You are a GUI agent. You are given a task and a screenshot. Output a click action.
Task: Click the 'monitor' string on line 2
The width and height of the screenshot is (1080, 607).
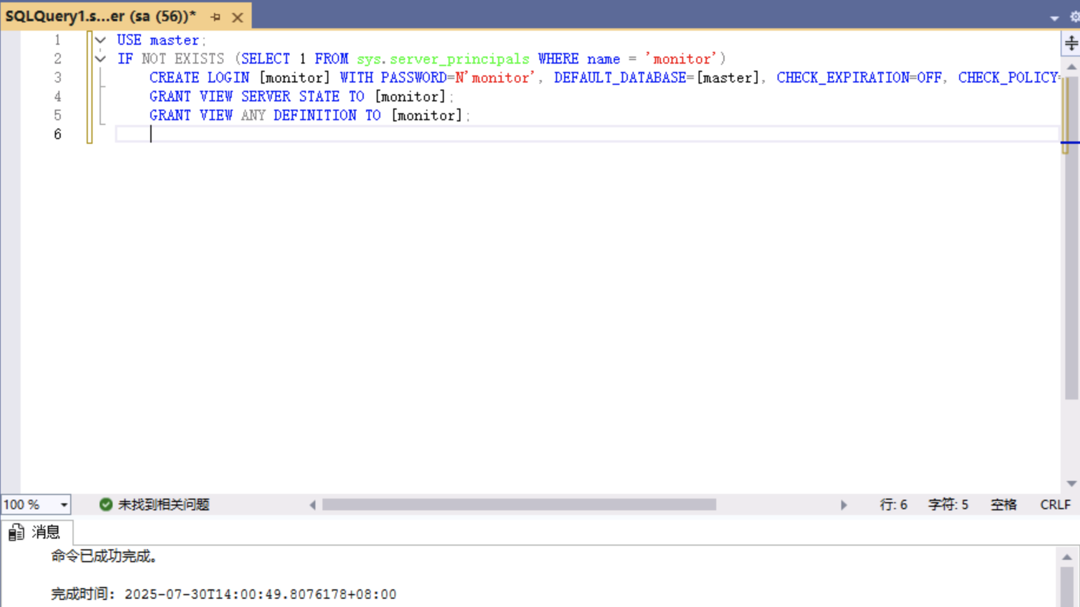click(x=681, y=59)
